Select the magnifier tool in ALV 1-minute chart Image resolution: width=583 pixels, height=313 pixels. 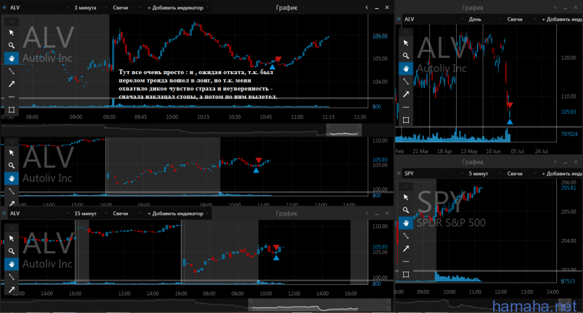point(12,46)
